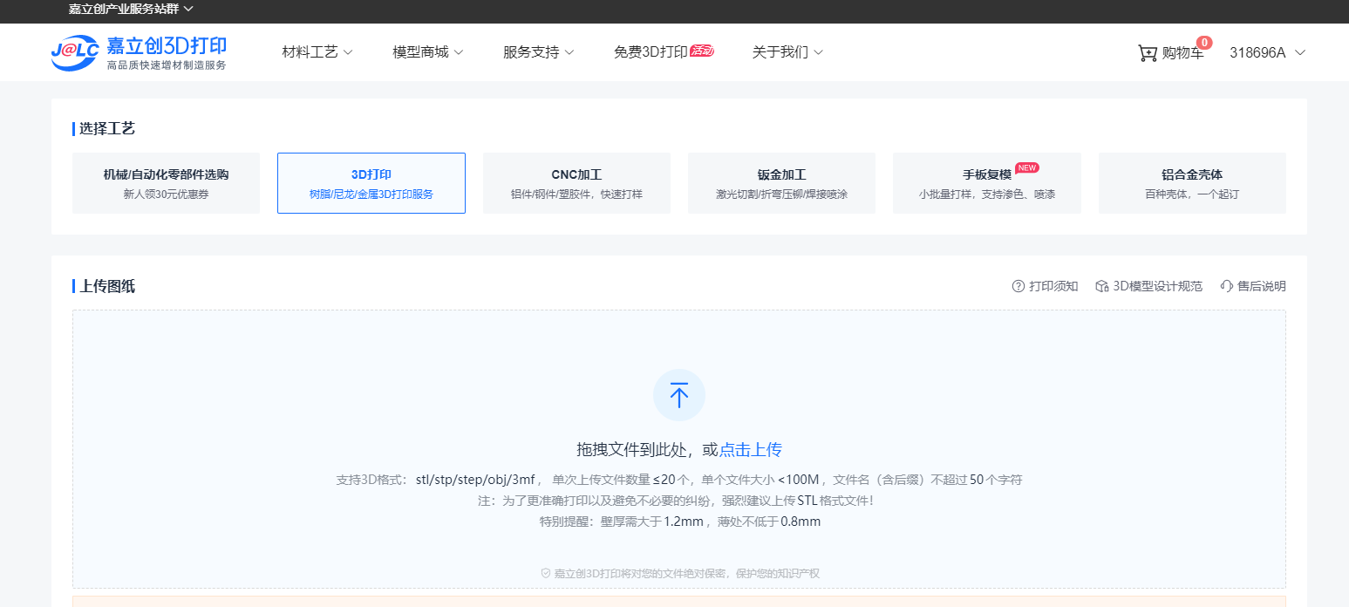The width and height of the screenshot is (1349, 607).
Task: Open the 售后说明 link
Action: coord(1261,286)
